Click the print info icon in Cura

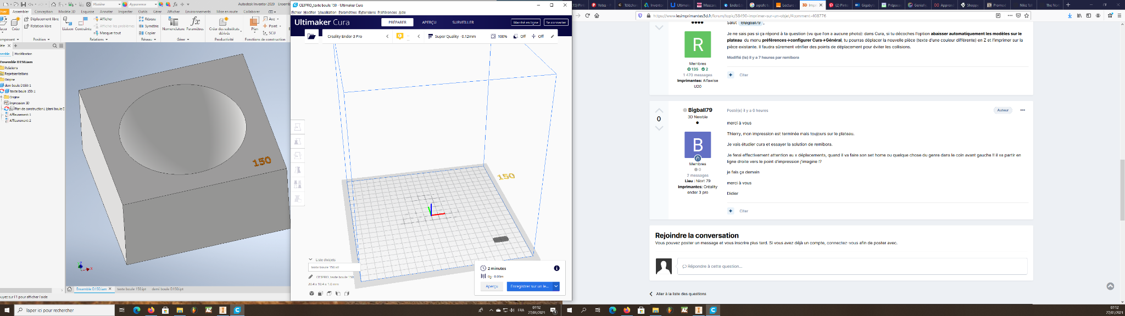[x=556, y=268]
